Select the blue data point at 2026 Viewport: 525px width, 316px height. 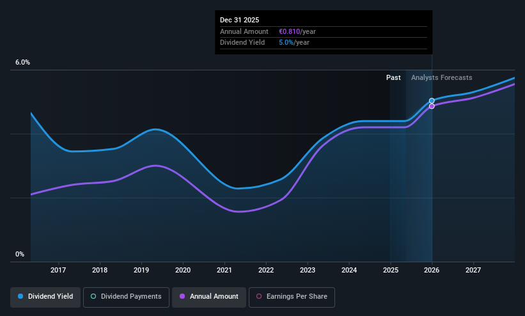[432, 101]
